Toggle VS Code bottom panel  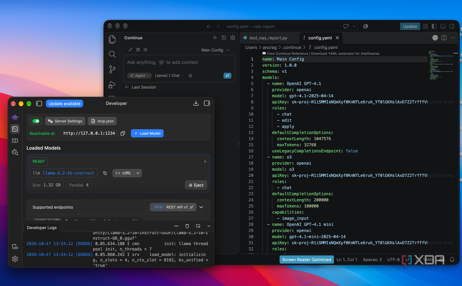(x=443, y=26)
